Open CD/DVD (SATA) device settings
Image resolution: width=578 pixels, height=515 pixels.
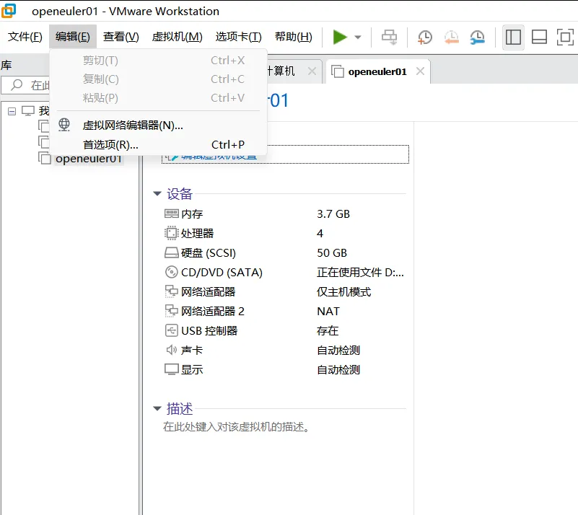(x=222, y=273)
